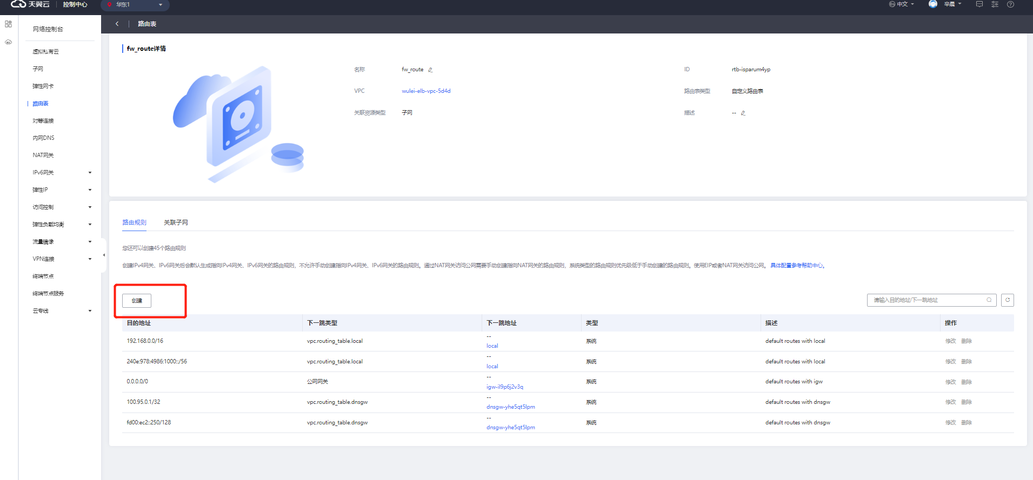Open the message notification icon in top bar
1033x480 pixels.
pyautogui.click(x=979, y=4)
